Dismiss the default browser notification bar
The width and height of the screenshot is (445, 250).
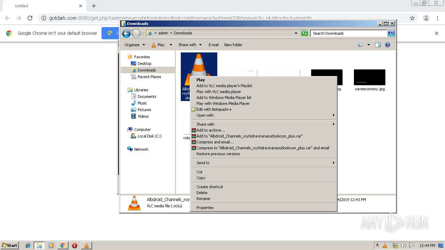click(437, 33)
